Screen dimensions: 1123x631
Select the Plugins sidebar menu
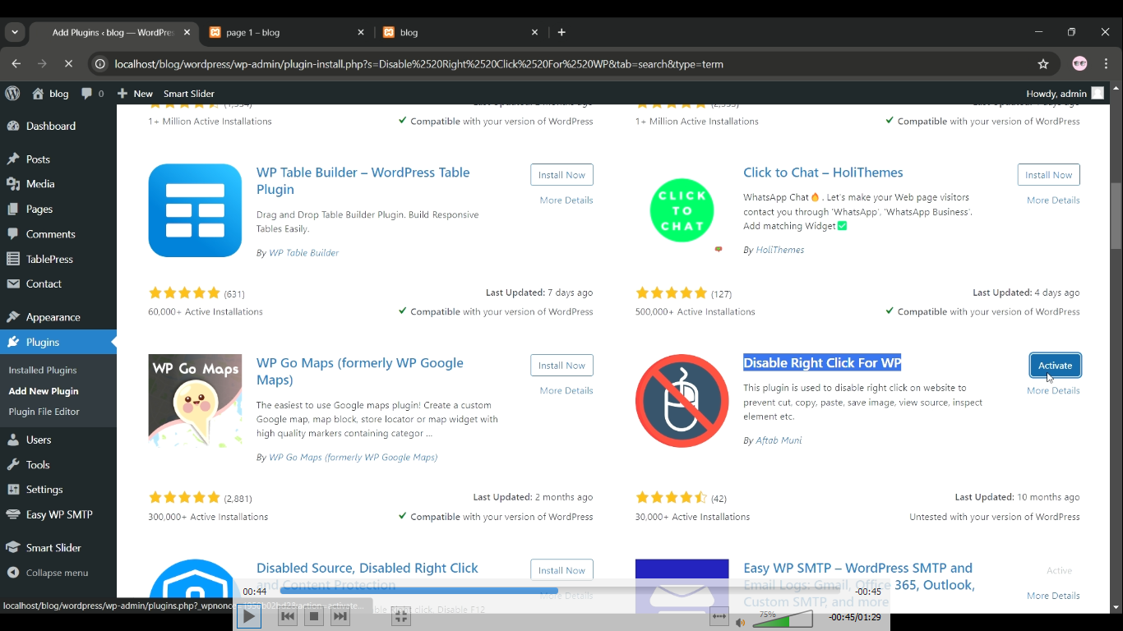58,342
